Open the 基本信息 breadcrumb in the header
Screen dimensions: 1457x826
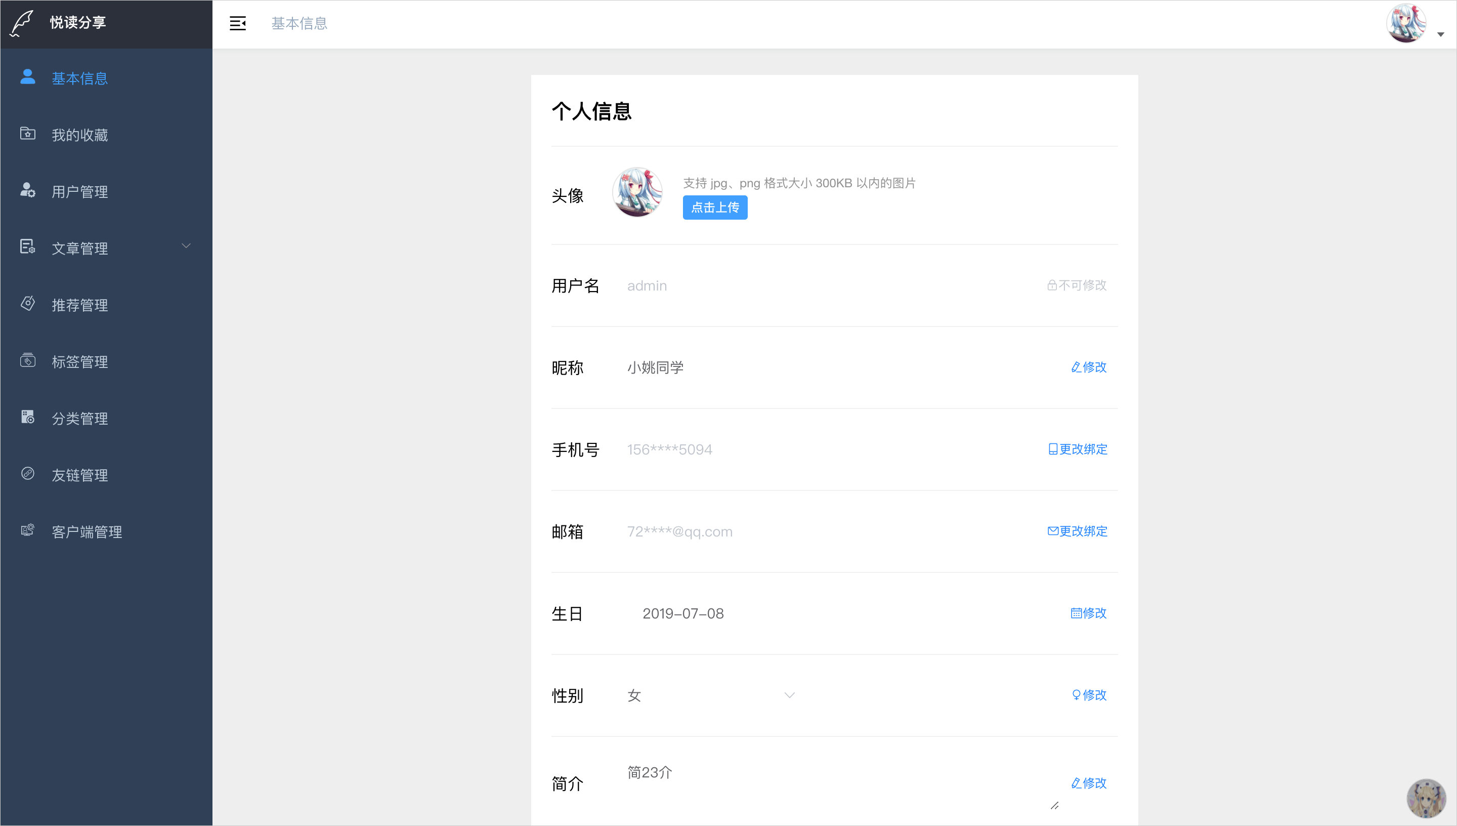[x=299, y=23]
